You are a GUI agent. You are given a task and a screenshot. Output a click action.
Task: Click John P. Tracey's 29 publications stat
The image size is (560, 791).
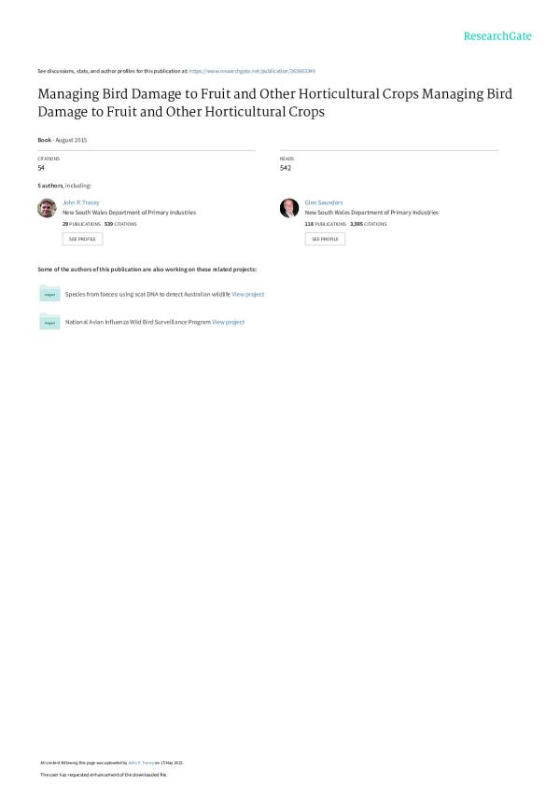click(x=81, y=224)
